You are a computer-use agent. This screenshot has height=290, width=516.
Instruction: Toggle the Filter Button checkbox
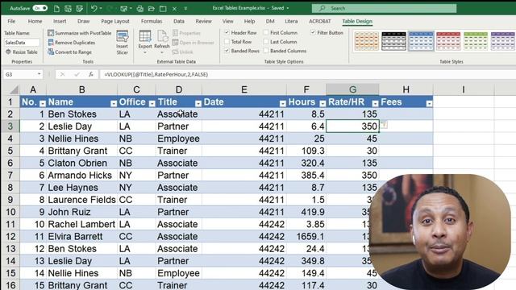tap(313, 32)
